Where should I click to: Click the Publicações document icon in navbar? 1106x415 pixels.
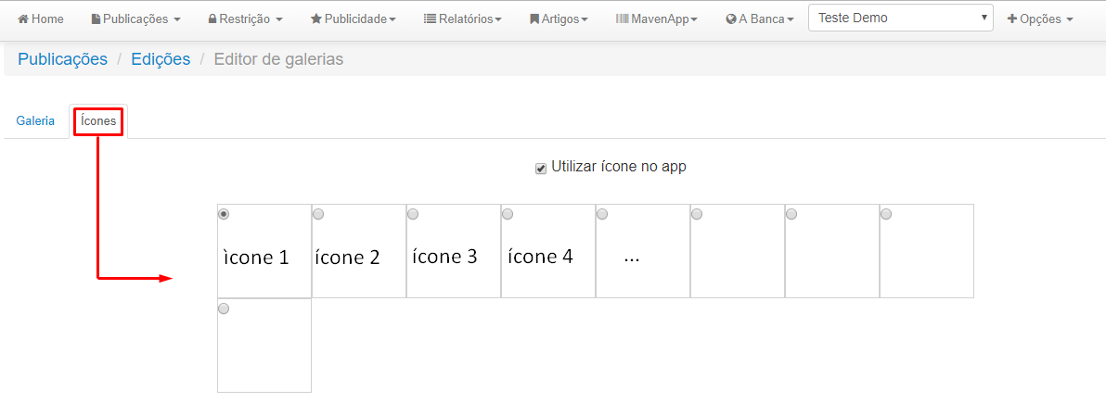click(x=96, y=19)
